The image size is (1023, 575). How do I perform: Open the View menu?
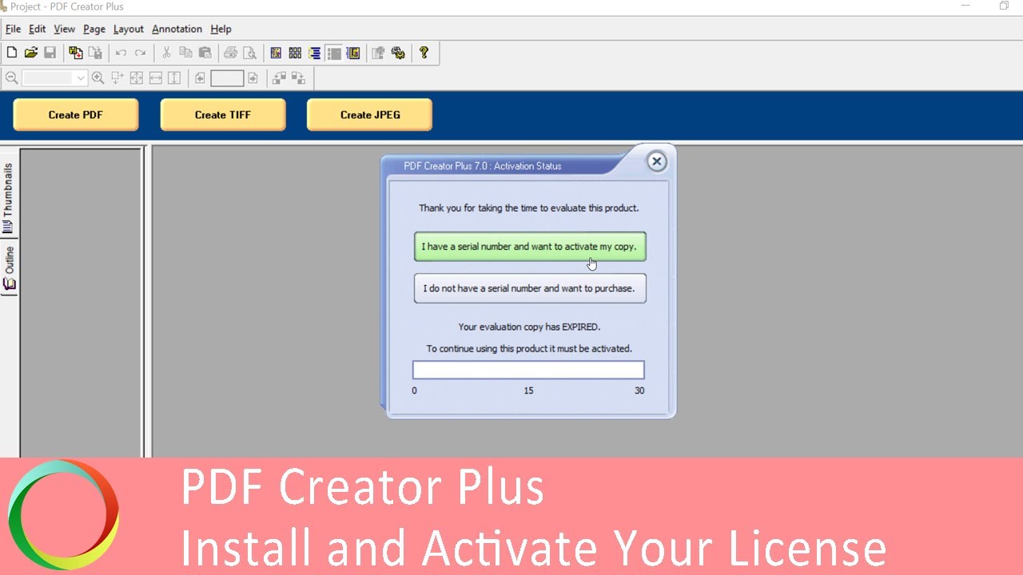[x=65, y=29]
